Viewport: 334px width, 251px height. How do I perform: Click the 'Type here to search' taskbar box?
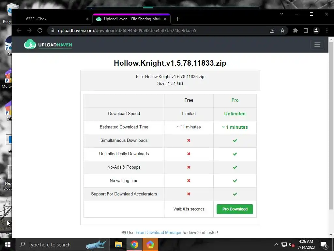pos(63,244)
